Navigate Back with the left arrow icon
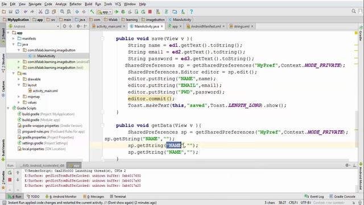 pyautogui.click(x=77, y=11)
